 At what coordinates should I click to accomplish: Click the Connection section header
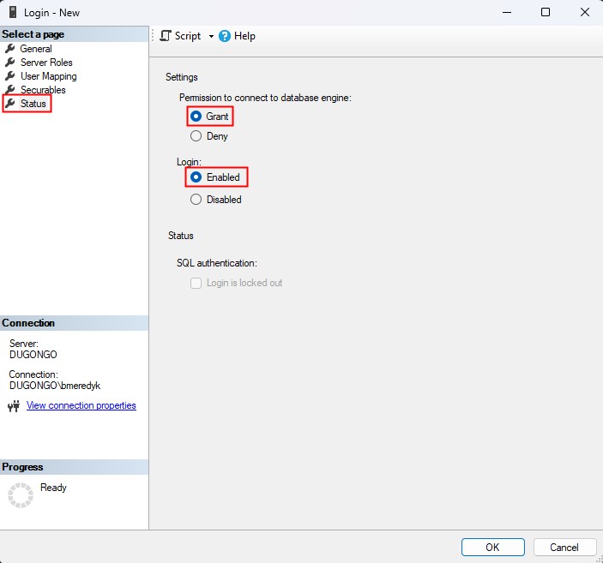[75, 323]
